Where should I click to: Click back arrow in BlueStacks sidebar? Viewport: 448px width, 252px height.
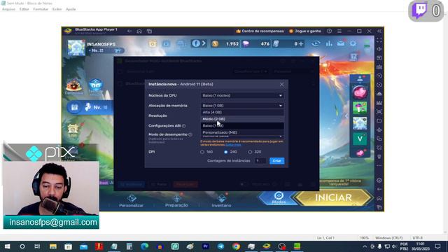point(379,189)
